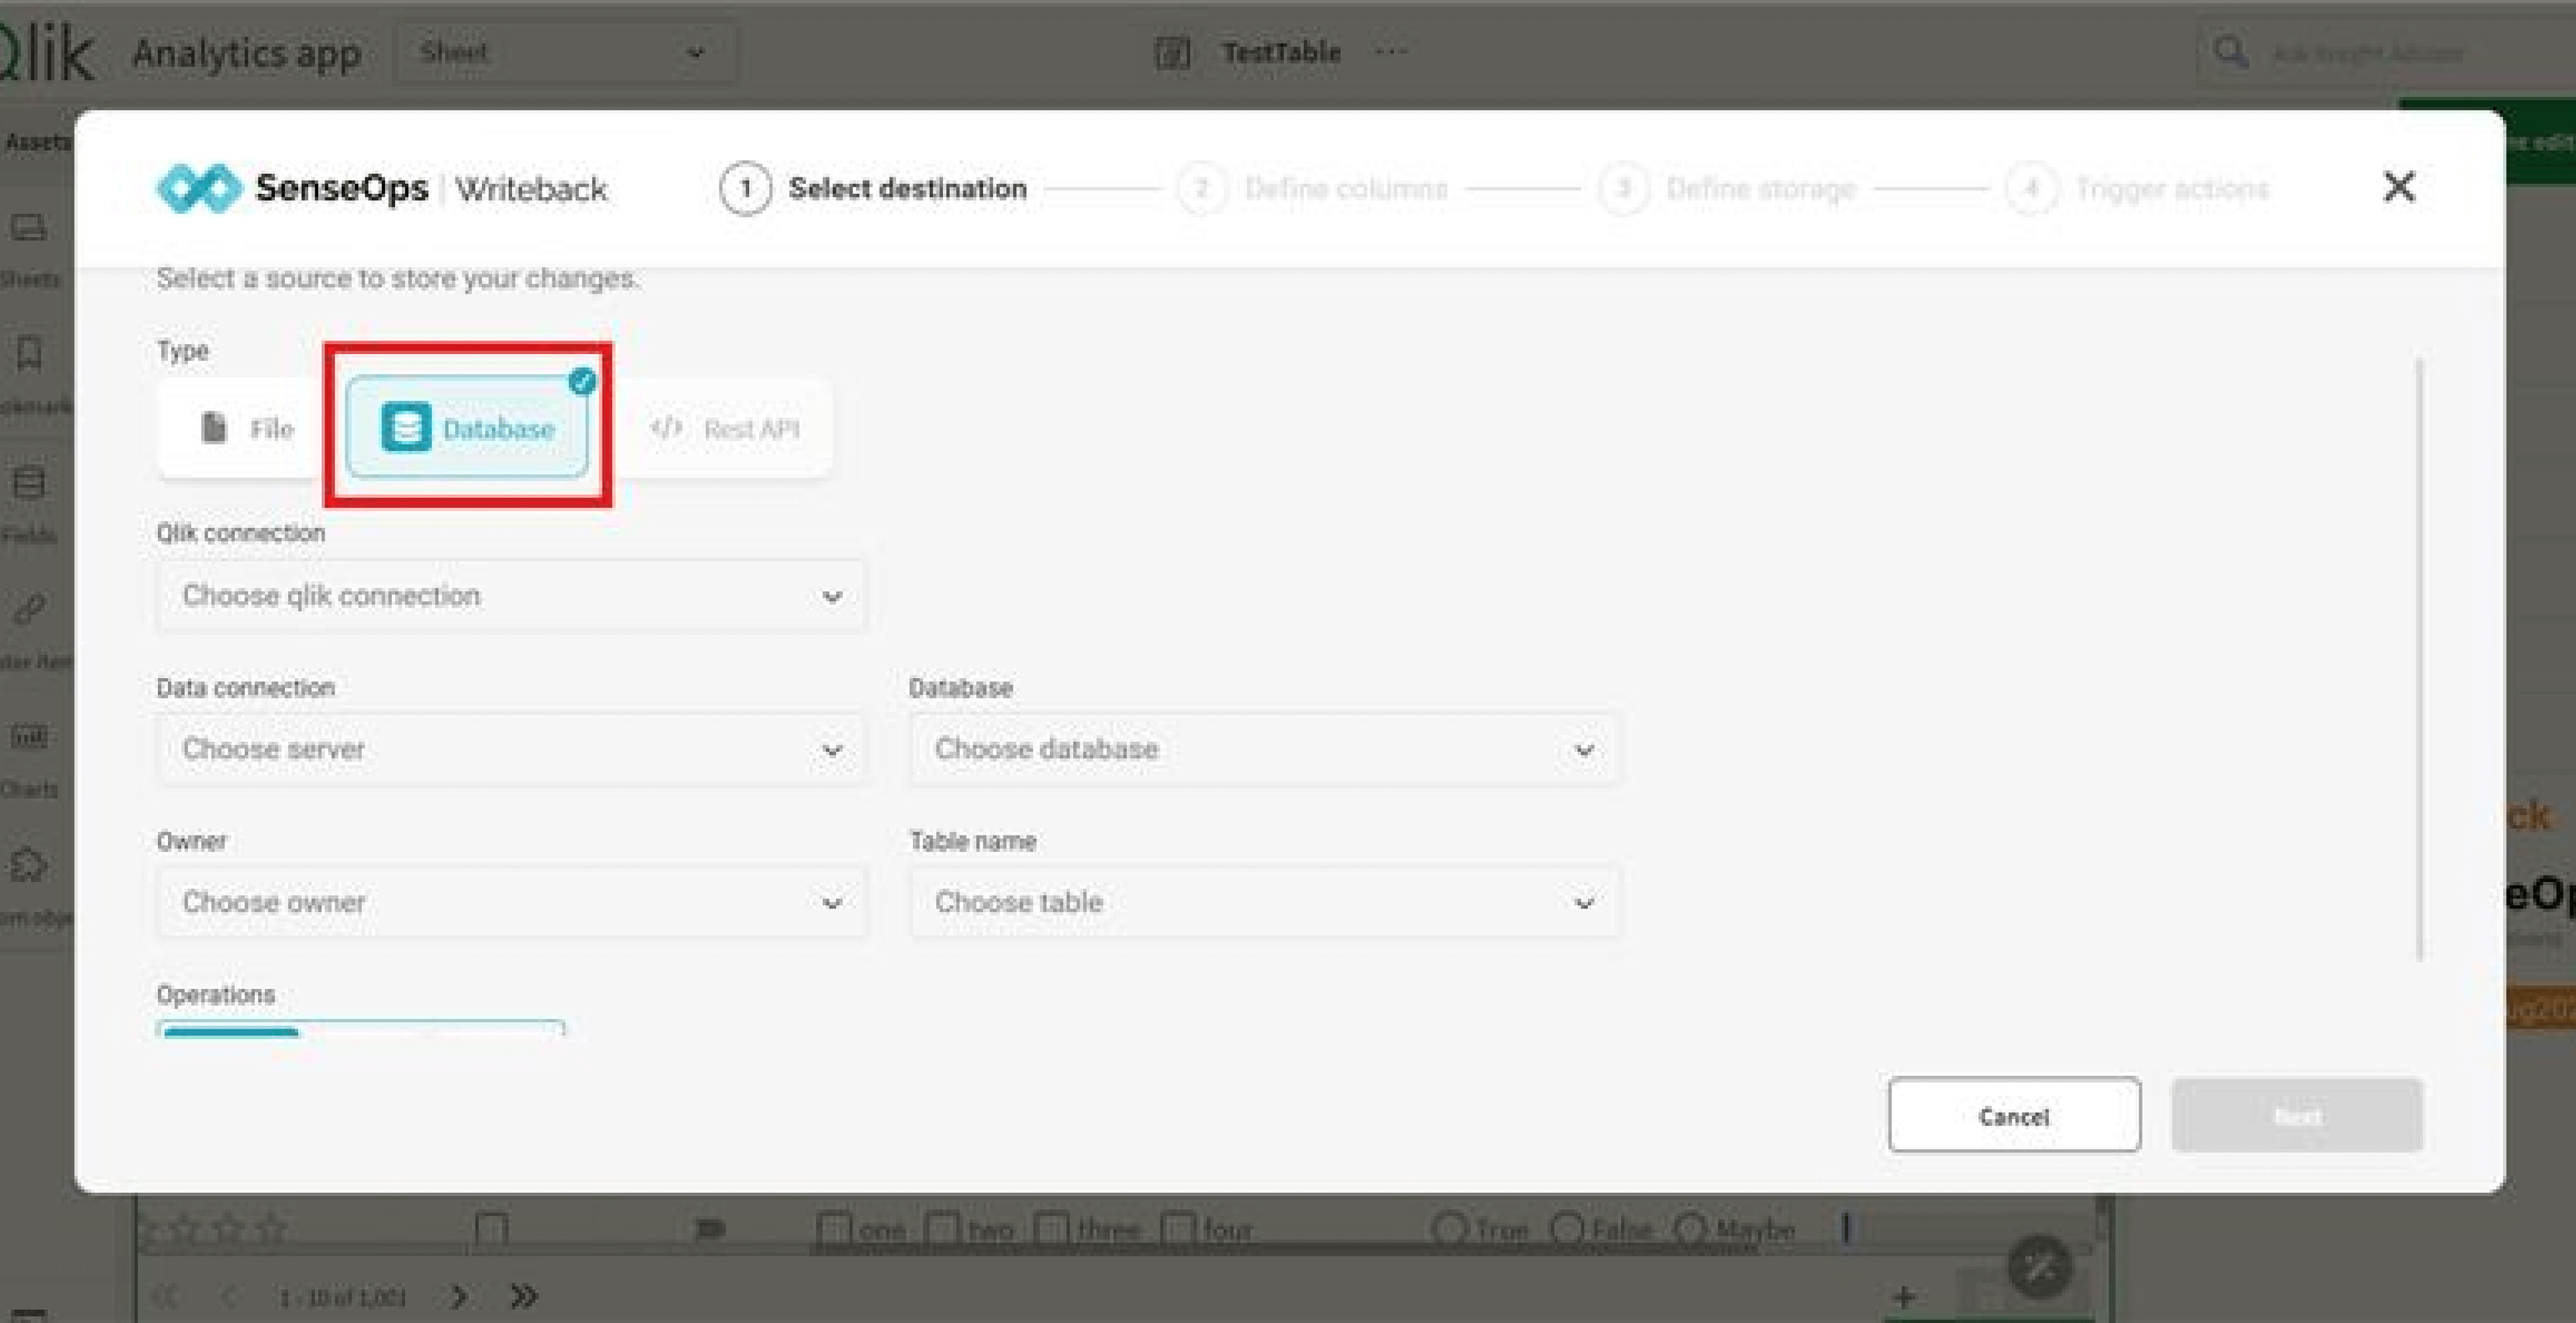Viewport: 2576px width, 1323px height.
Task: Open the Master items link icon in sidebar
Action: point(29,608)
